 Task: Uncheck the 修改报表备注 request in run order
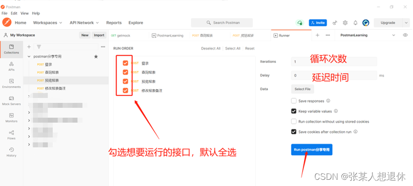coord(126,91)
